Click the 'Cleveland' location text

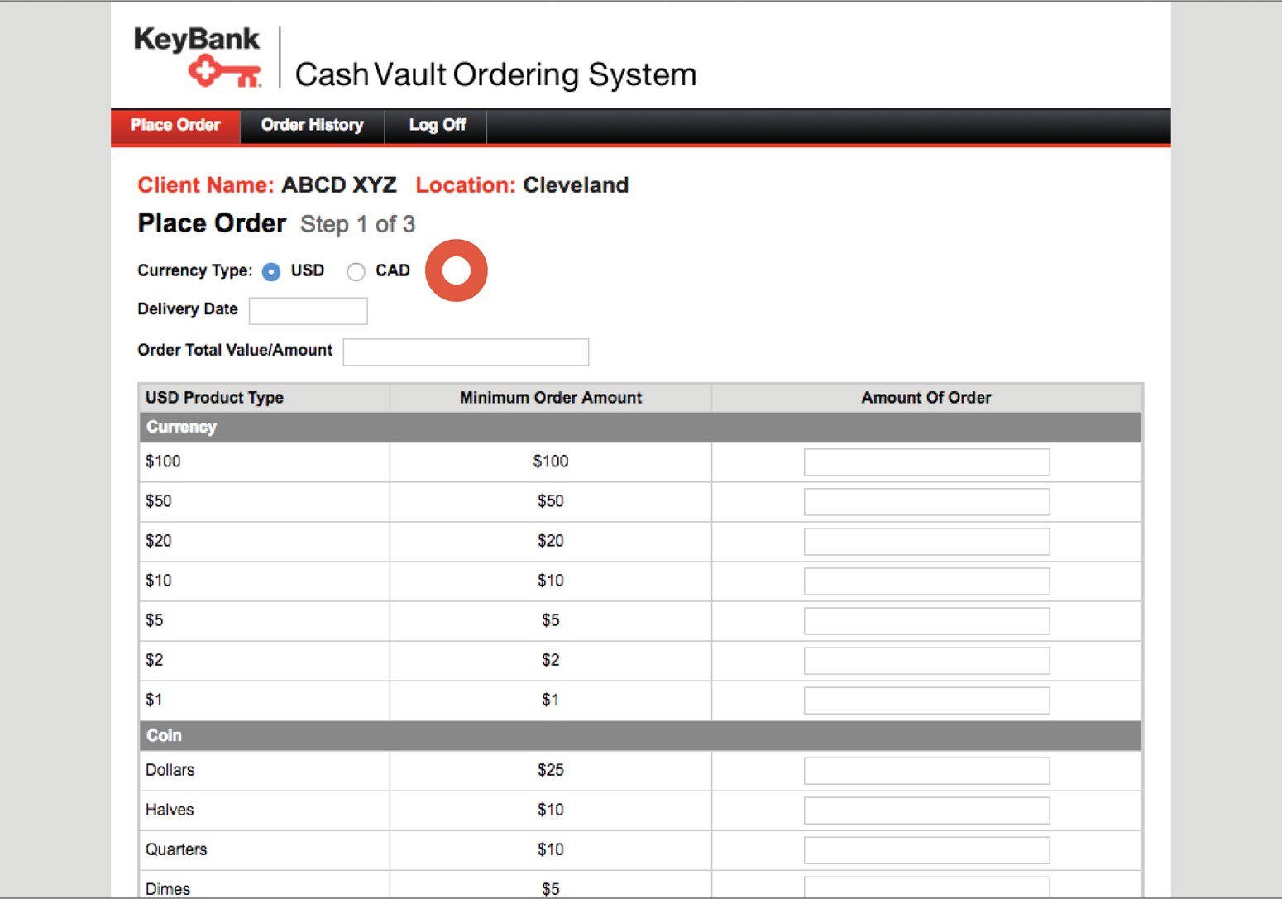coord(576,185)
